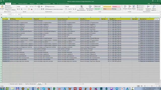
Task: Toggle Wrap Text (Перенести текст)
Action: (x=50, y=6)
